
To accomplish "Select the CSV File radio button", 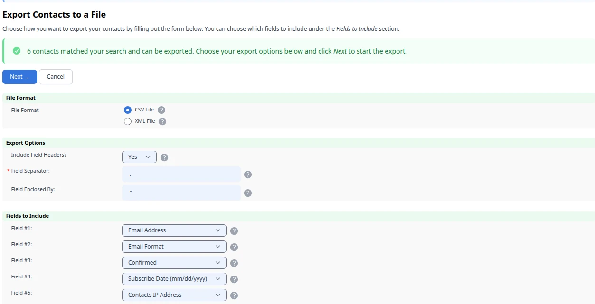I will [x=128, y=110].
